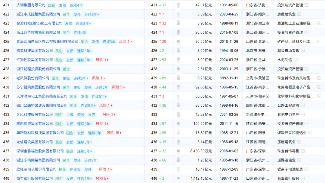Expand 道路运输业 industry dropdown arrow

coord(299,160)
